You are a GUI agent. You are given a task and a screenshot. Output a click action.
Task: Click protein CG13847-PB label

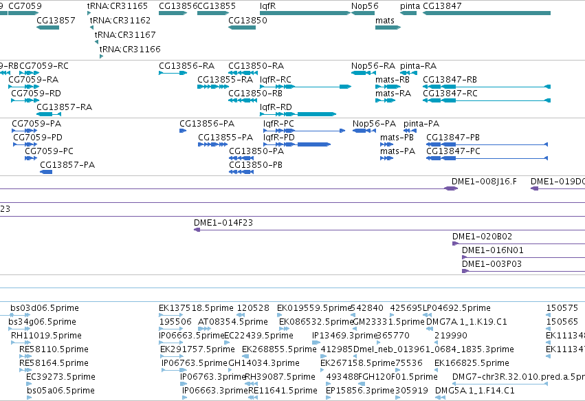coord(453,138)
